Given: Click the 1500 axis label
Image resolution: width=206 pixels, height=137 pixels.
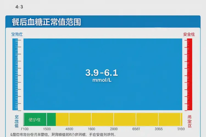Looking at the screenshot, I should [x=47, y=129].
